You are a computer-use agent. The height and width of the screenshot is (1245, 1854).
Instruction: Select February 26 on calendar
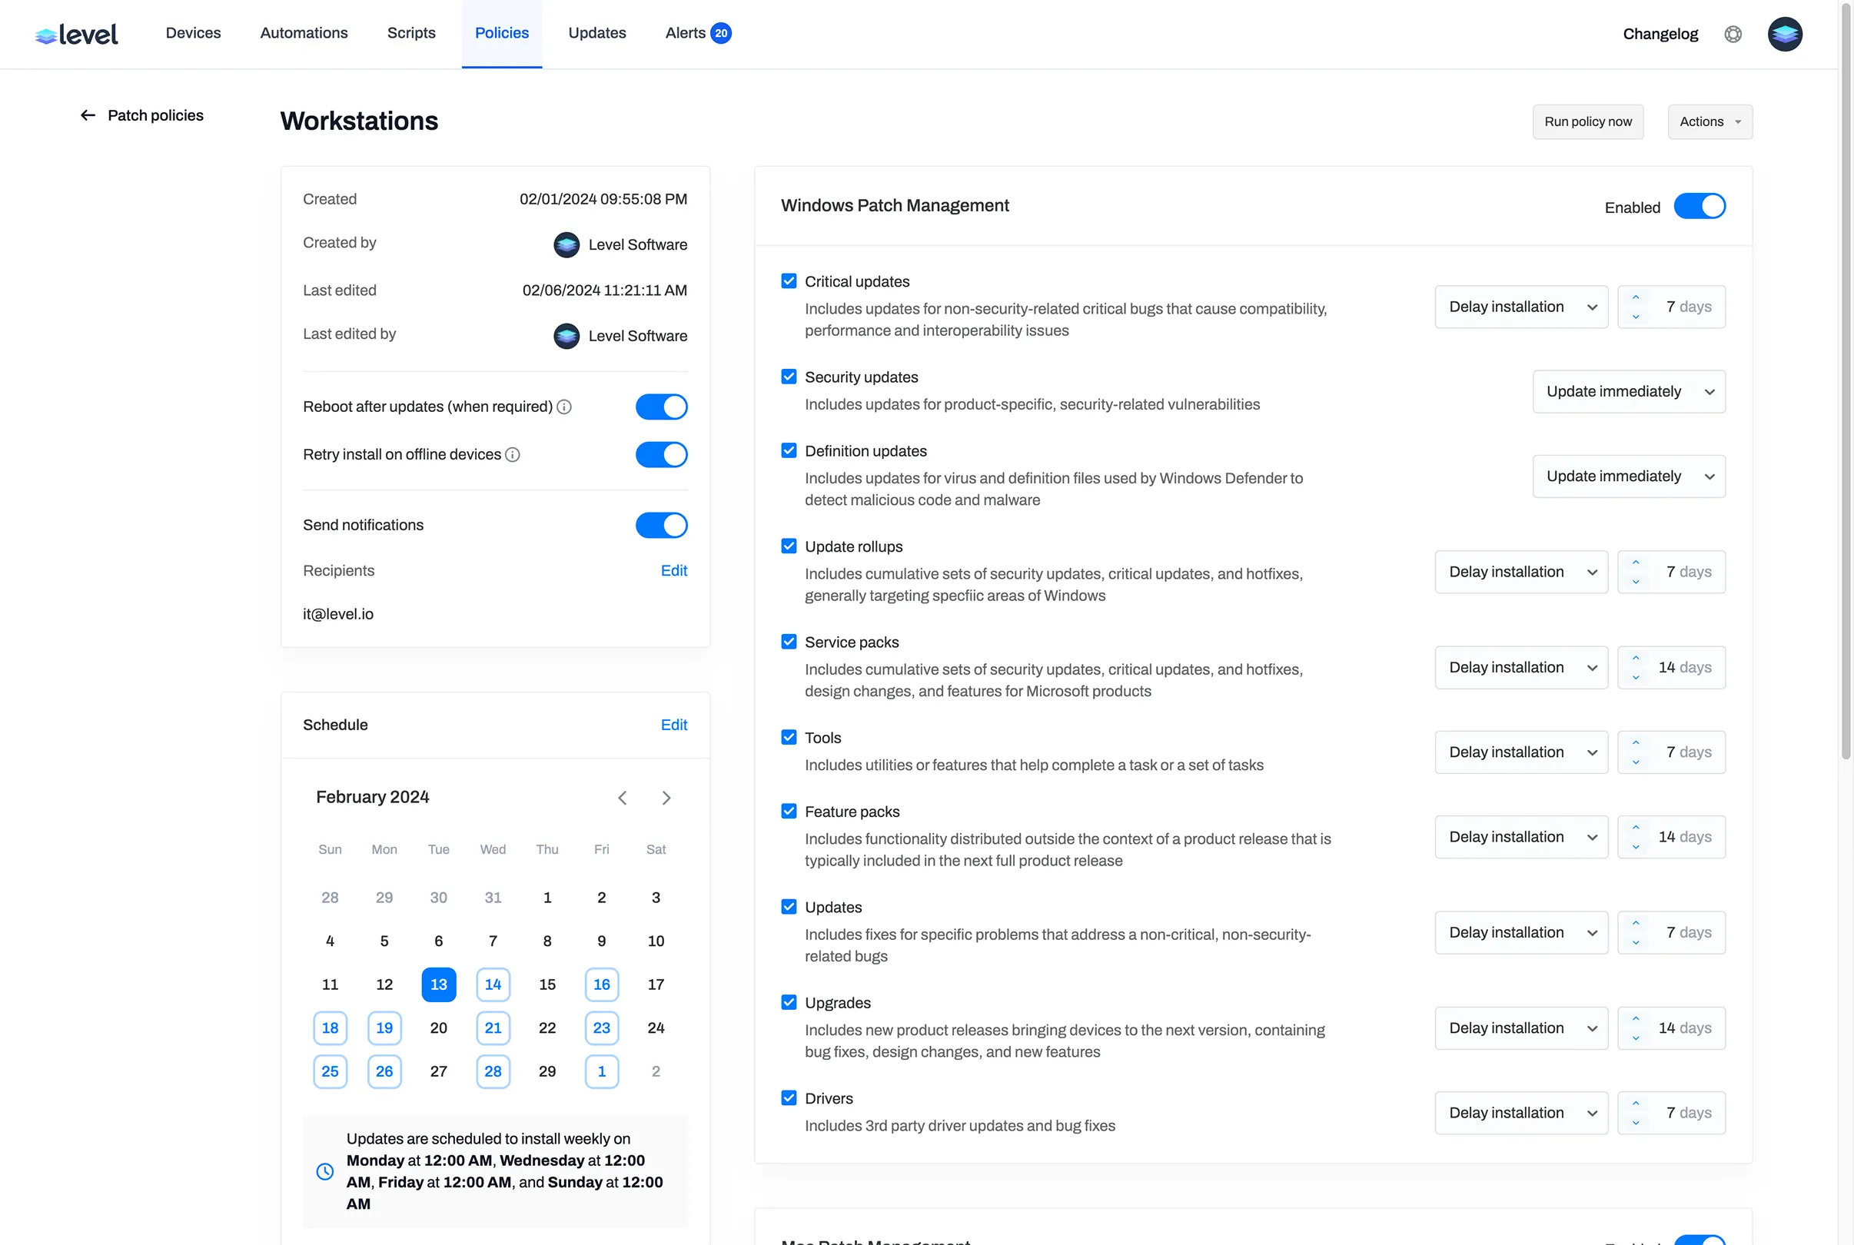point(384,1072)
